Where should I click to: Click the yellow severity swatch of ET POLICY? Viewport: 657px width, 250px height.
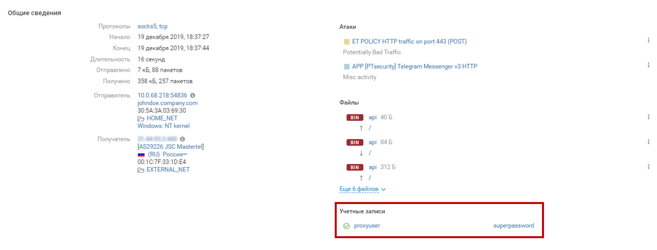347,42
